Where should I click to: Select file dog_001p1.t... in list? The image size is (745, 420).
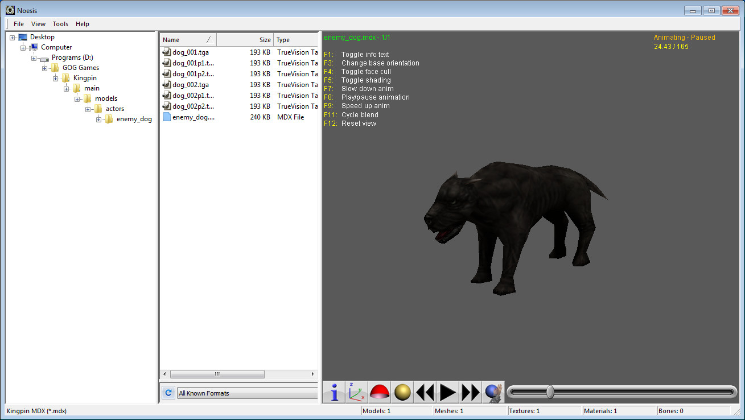pos(193,63)
